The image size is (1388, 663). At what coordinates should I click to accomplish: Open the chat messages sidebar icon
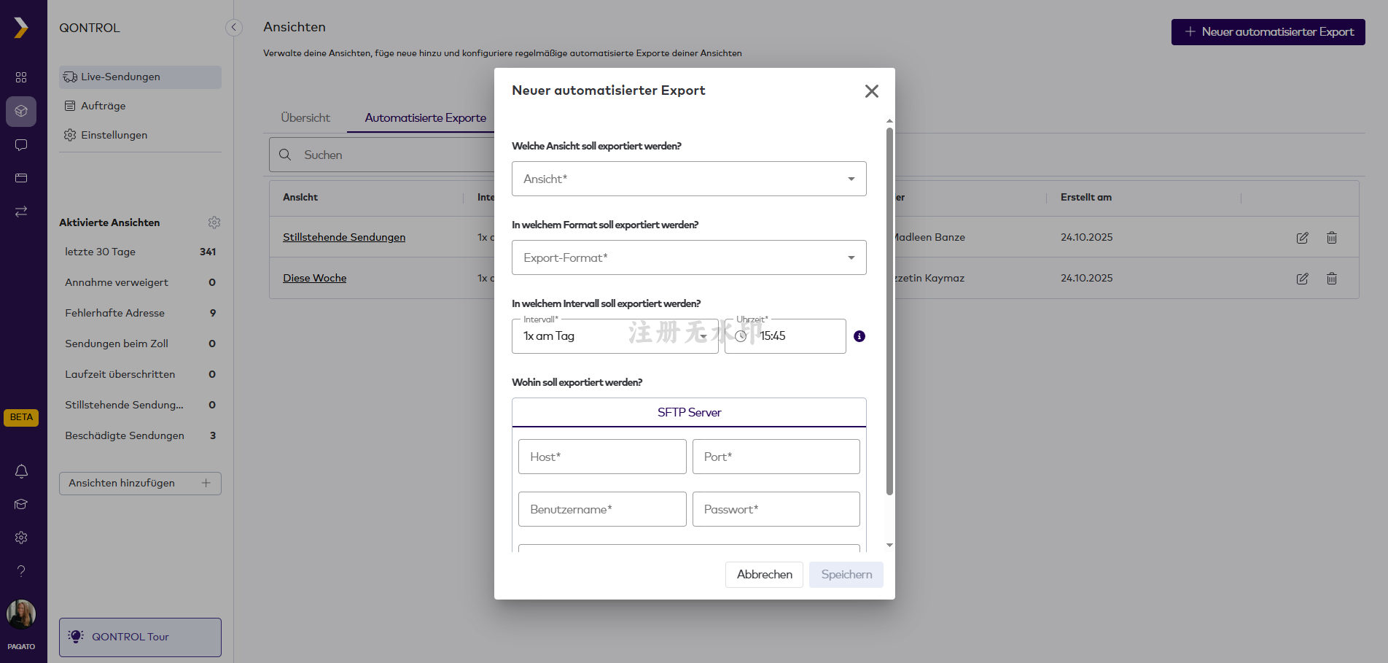[21, 145]
